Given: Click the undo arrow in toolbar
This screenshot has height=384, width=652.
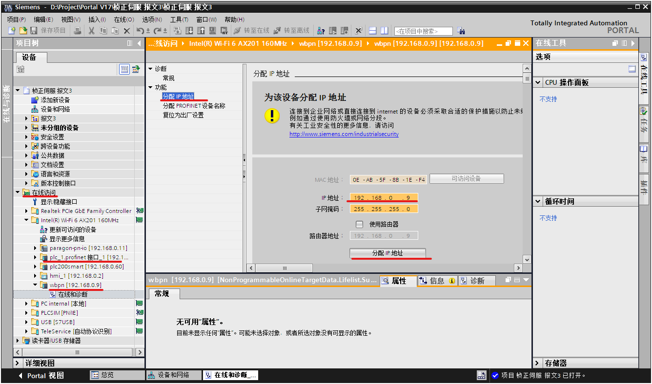Looking at the screenshot, I should (x=141, y=31).
